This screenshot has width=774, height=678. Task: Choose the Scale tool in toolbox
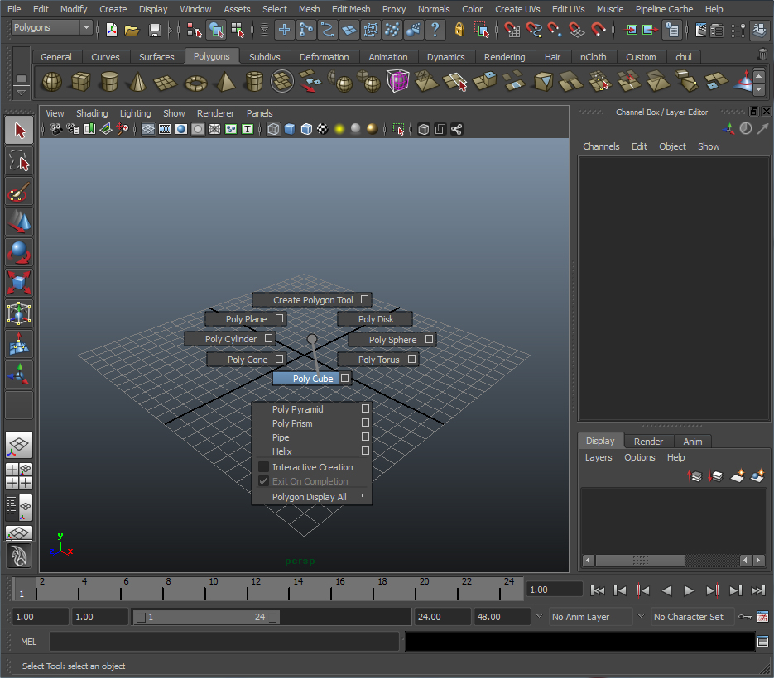point(19,283)
